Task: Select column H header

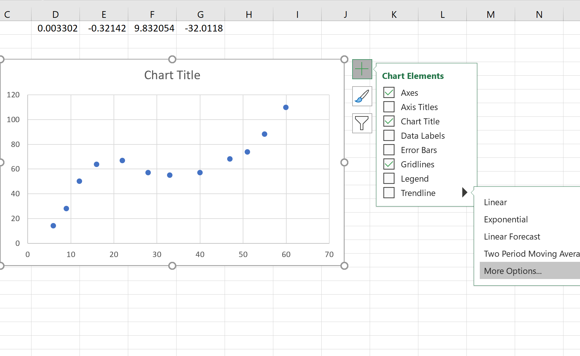Action: [x=249, y=14]
